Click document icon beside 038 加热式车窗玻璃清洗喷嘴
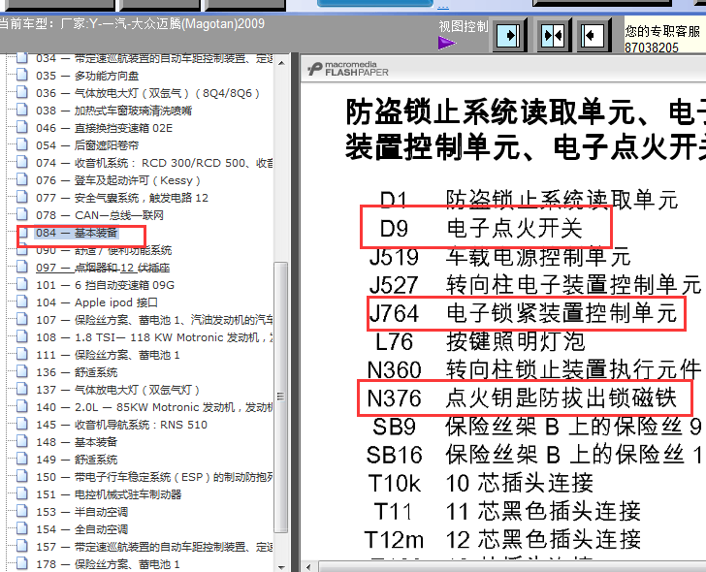The height and width of the screenshot is (572, 706). [21, 110]
